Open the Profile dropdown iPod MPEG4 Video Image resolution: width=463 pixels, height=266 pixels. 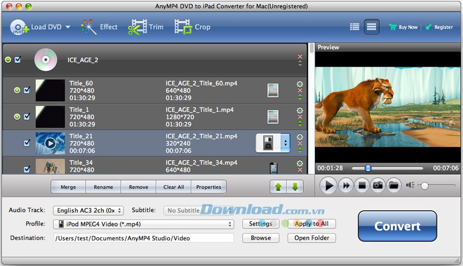(x=143, y=224)
